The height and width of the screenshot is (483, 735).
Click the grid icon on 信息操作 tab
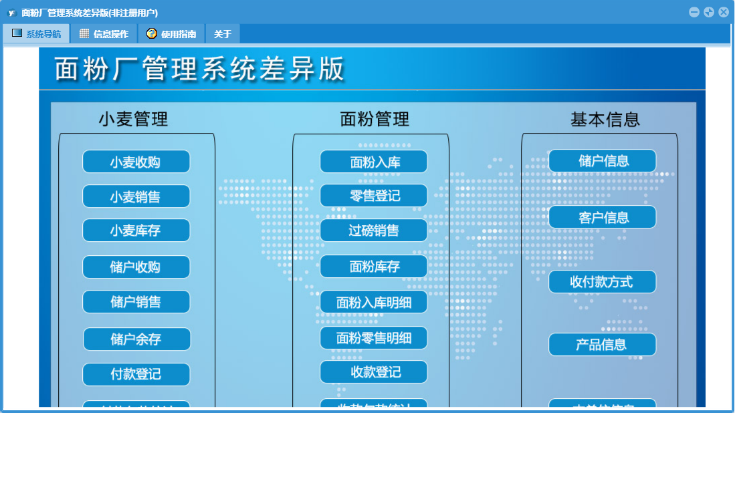click(84, 33)
